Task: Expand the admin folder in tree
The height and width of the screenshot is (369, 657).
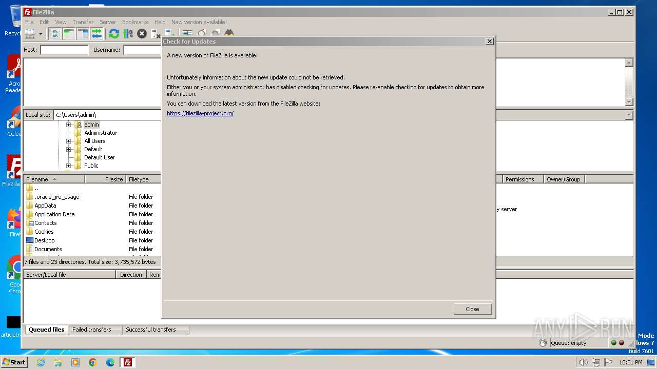Action: pos(68,125)
